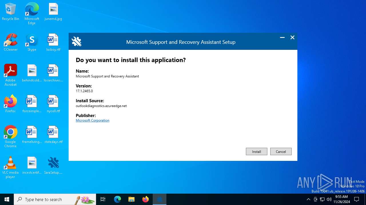This screenshot has width=366, height=205.
Task: Select the nycell.rtf document icon
Action: [53, 104]
